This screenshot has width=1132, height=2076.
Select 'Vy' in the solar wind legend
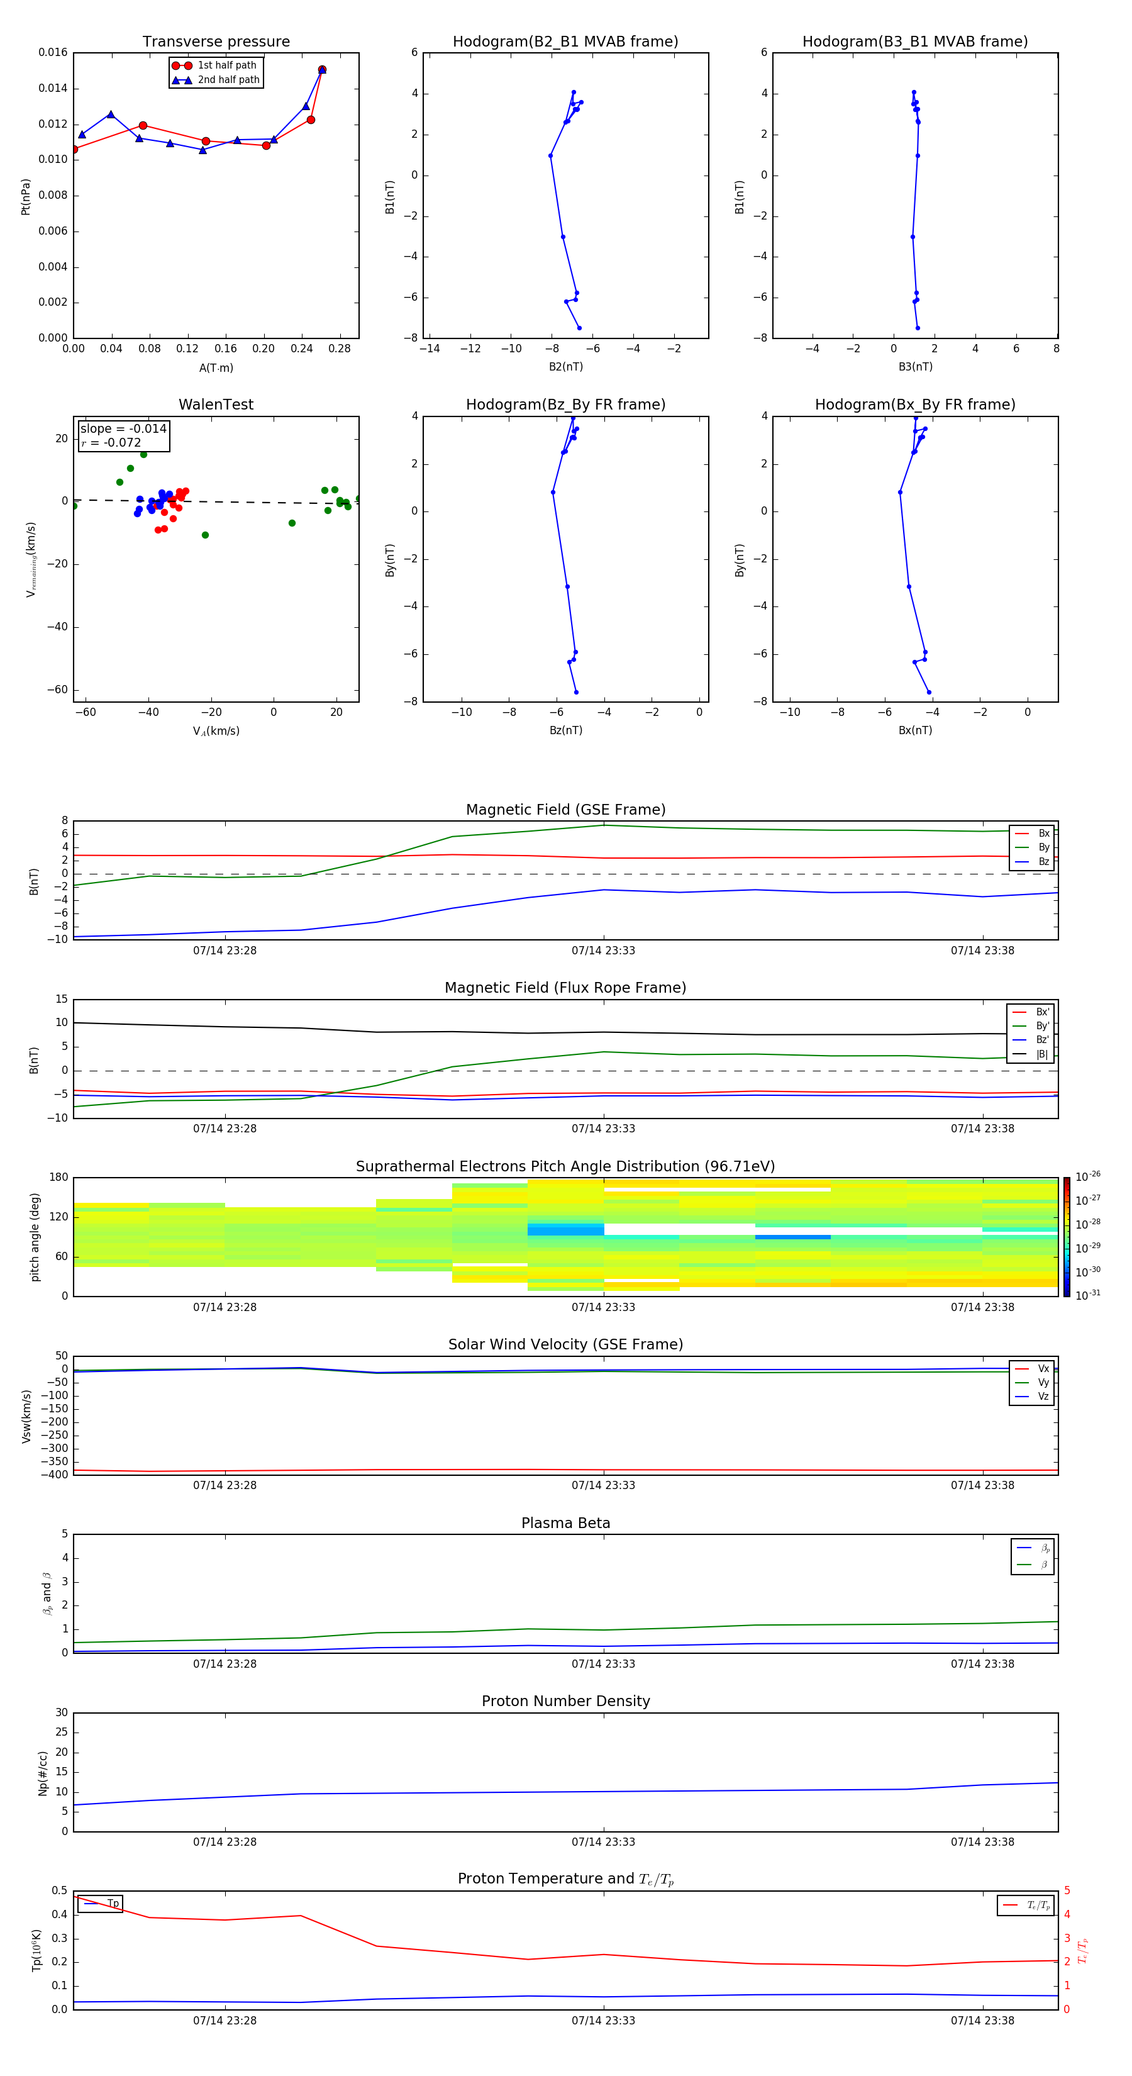click(1032, 1383)
